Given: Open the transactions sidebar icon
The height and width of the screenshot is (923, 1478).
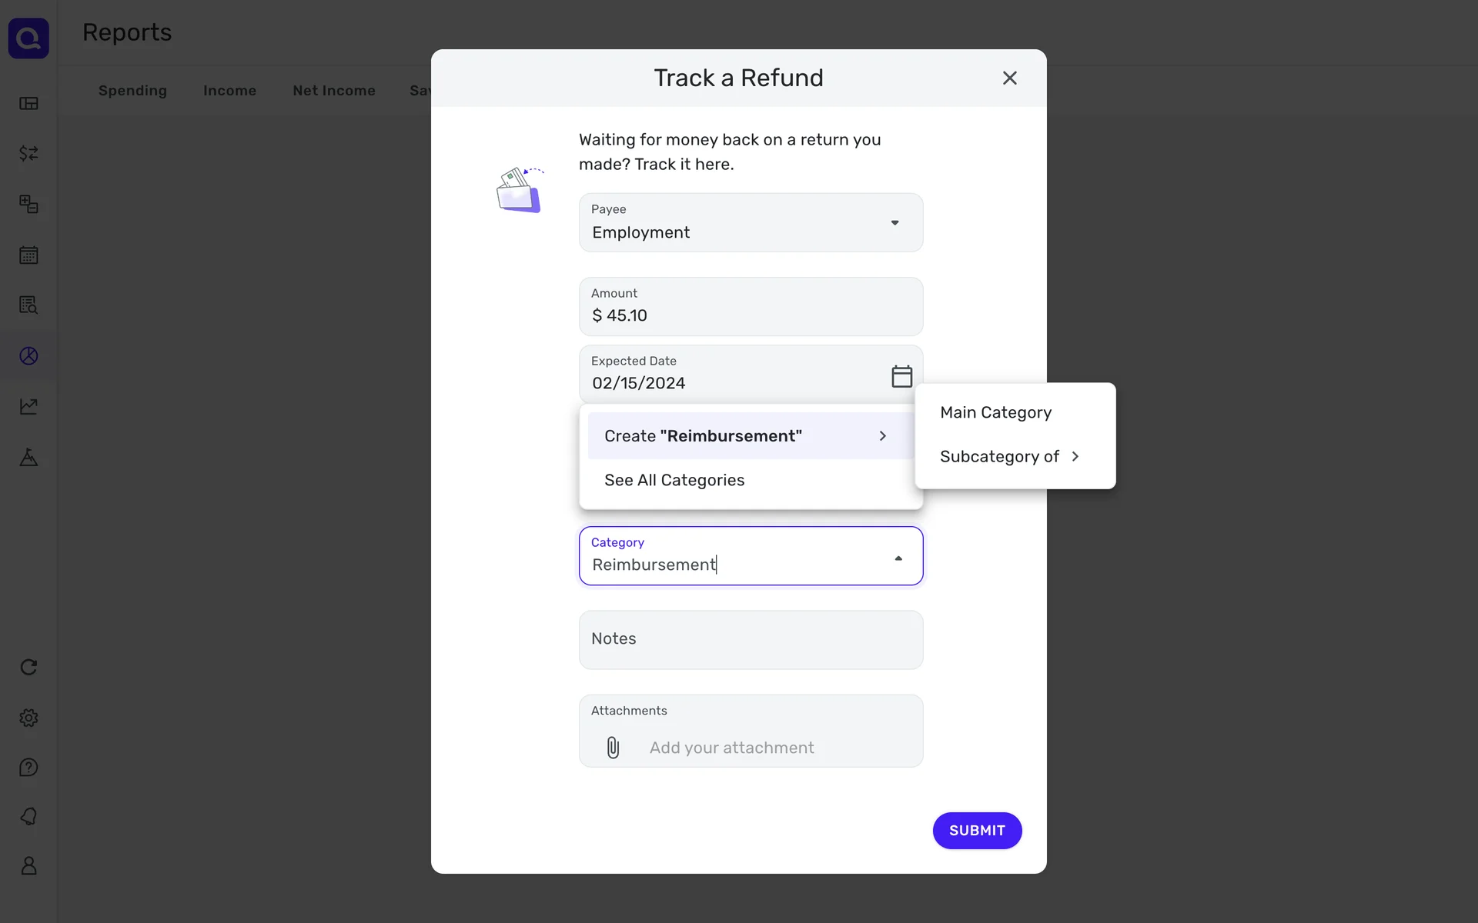Looking at the screenshot, I should 28,154.
